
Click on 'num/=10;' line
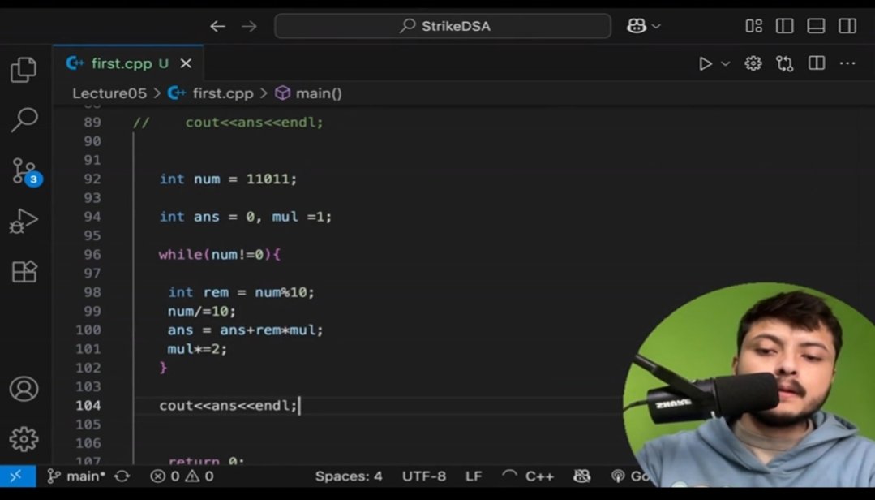pyautogui.click(x=201, y=311)
